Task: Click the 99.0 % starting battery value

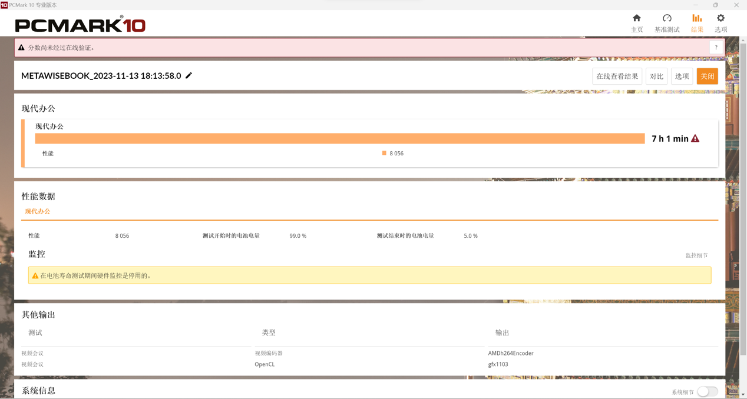Action: tap(298, 235)
